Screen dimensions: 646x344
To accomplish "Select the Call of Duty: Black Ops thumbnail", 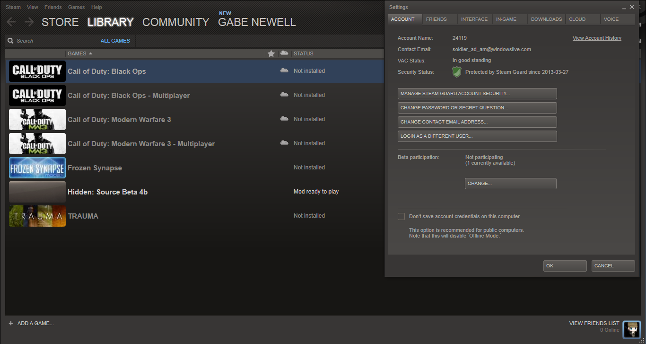I will (37, 71).
